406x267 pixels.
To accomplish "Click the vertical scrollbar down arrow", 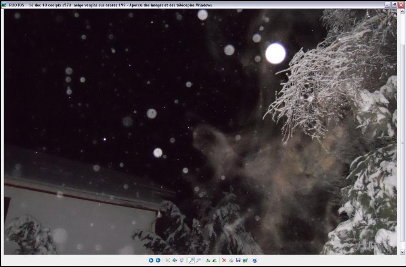I will [x=402, y=252].
